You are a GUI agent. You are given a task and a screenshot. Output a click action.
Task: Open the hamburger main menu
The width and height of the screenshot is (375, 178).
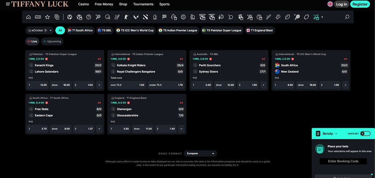point(8,4)
